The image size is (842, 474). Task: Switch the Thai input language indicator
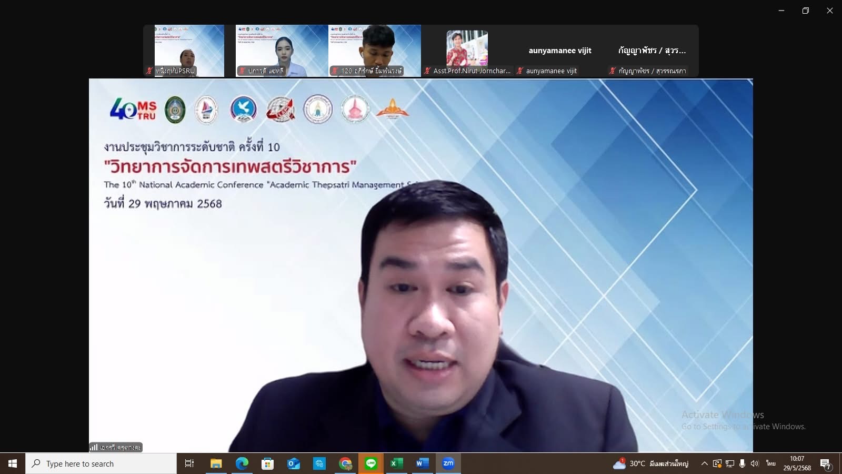coord(771,463)
